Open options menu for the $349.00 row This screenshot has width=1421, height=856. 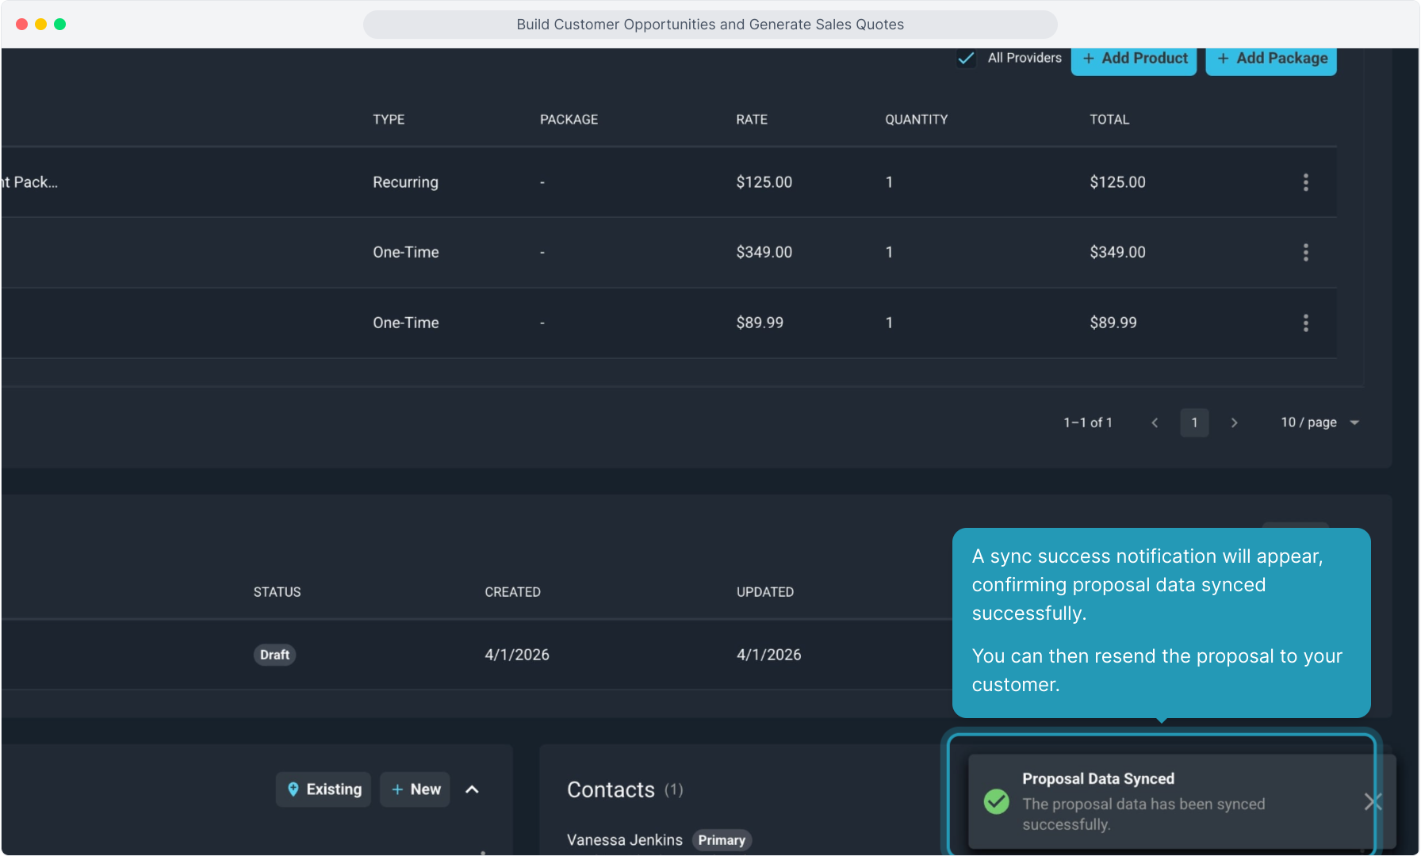(x=1305, y=252)
